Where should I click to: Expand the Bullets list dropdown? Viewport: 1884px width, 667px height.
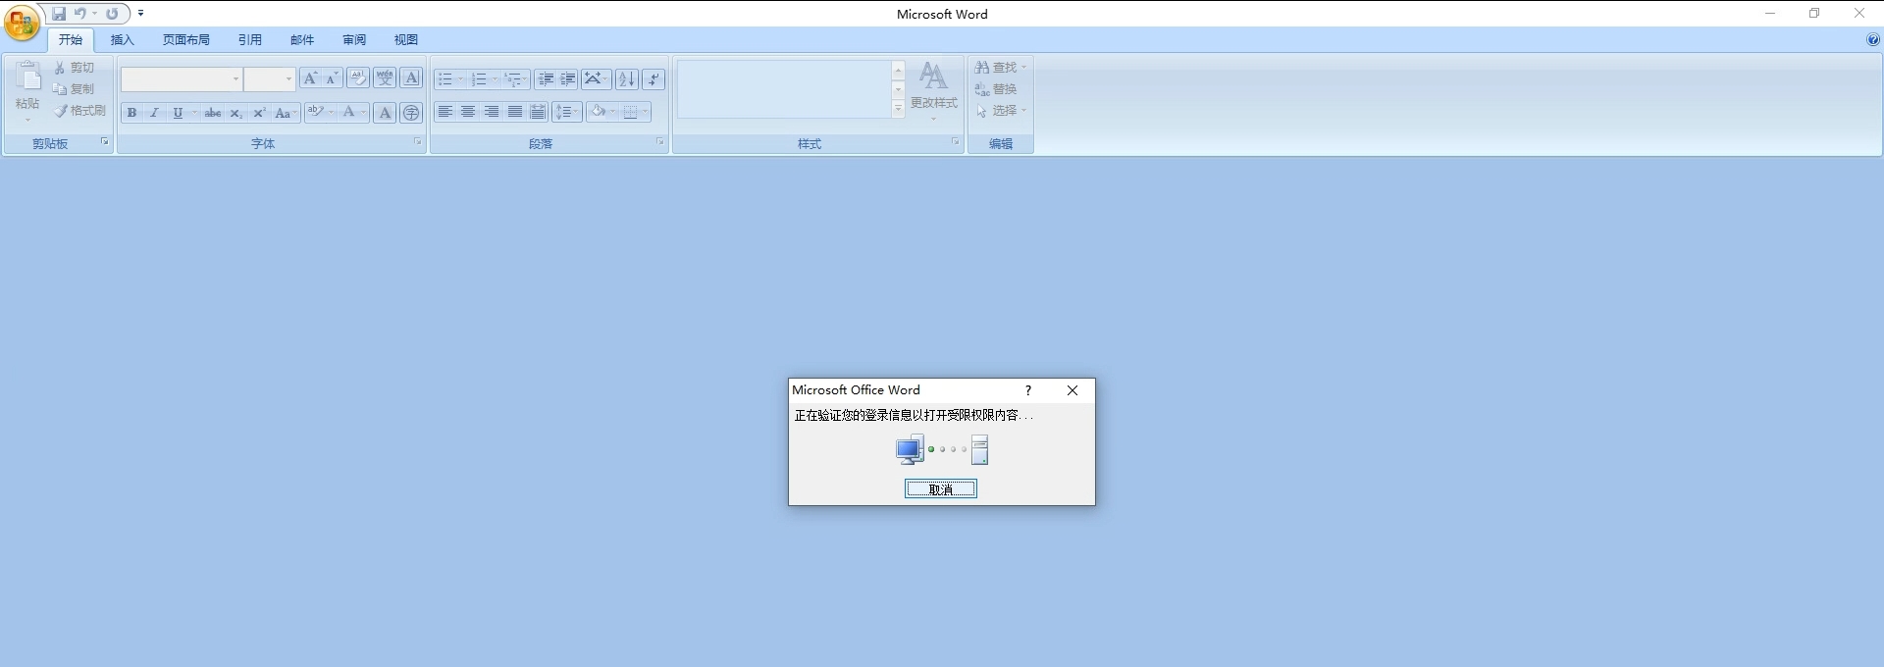459,78
